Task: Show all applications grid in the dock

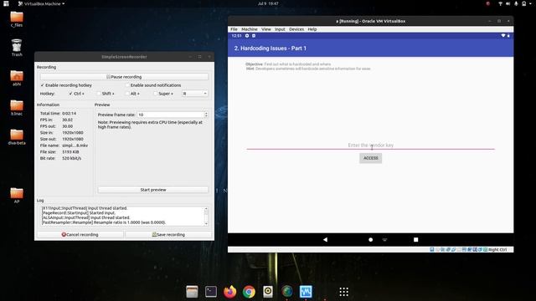Action: pos(344,292)
